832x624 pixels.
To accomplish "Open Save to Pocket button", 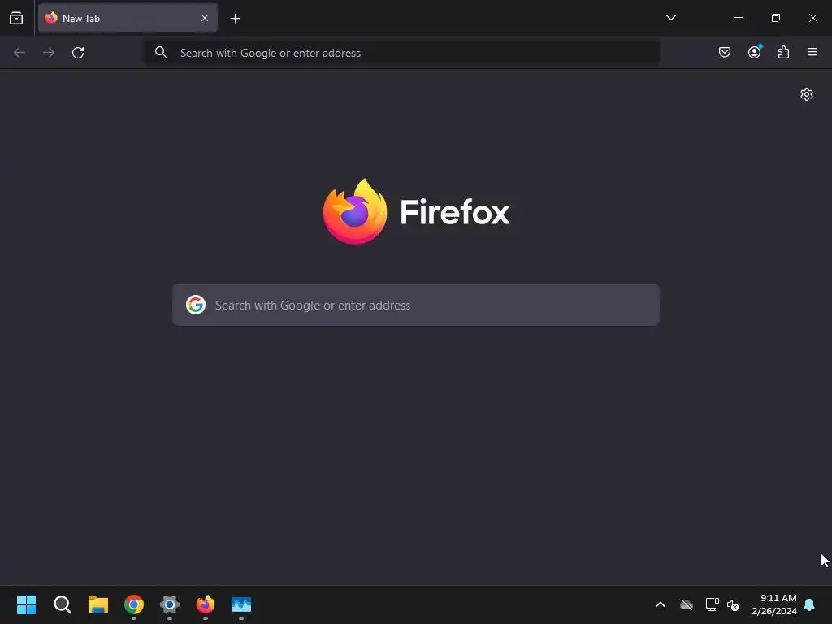I will pyautogui.click(x=724, y=52).
